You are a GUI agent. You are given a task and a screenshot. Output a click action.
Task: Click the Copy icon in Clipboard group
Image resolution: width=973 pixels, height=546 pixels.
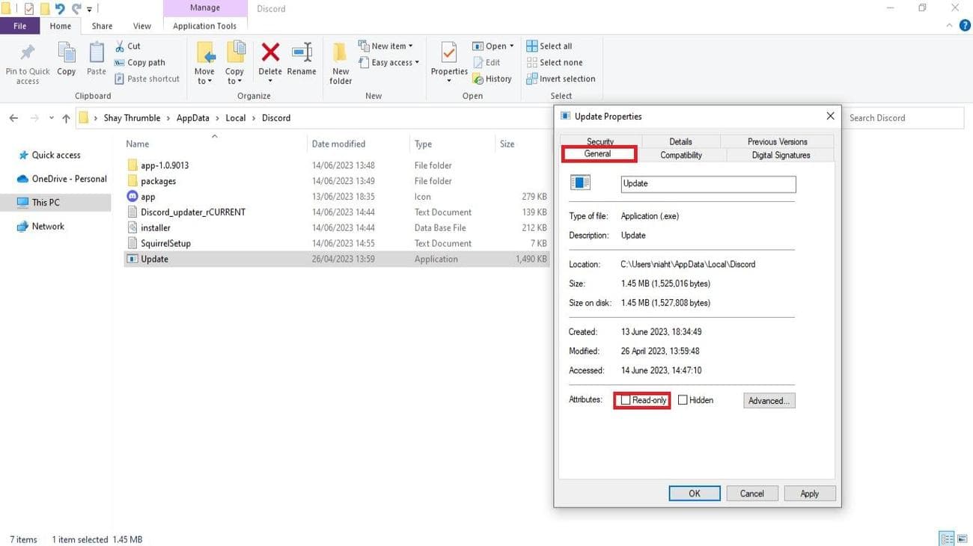[x=67, y=53]
